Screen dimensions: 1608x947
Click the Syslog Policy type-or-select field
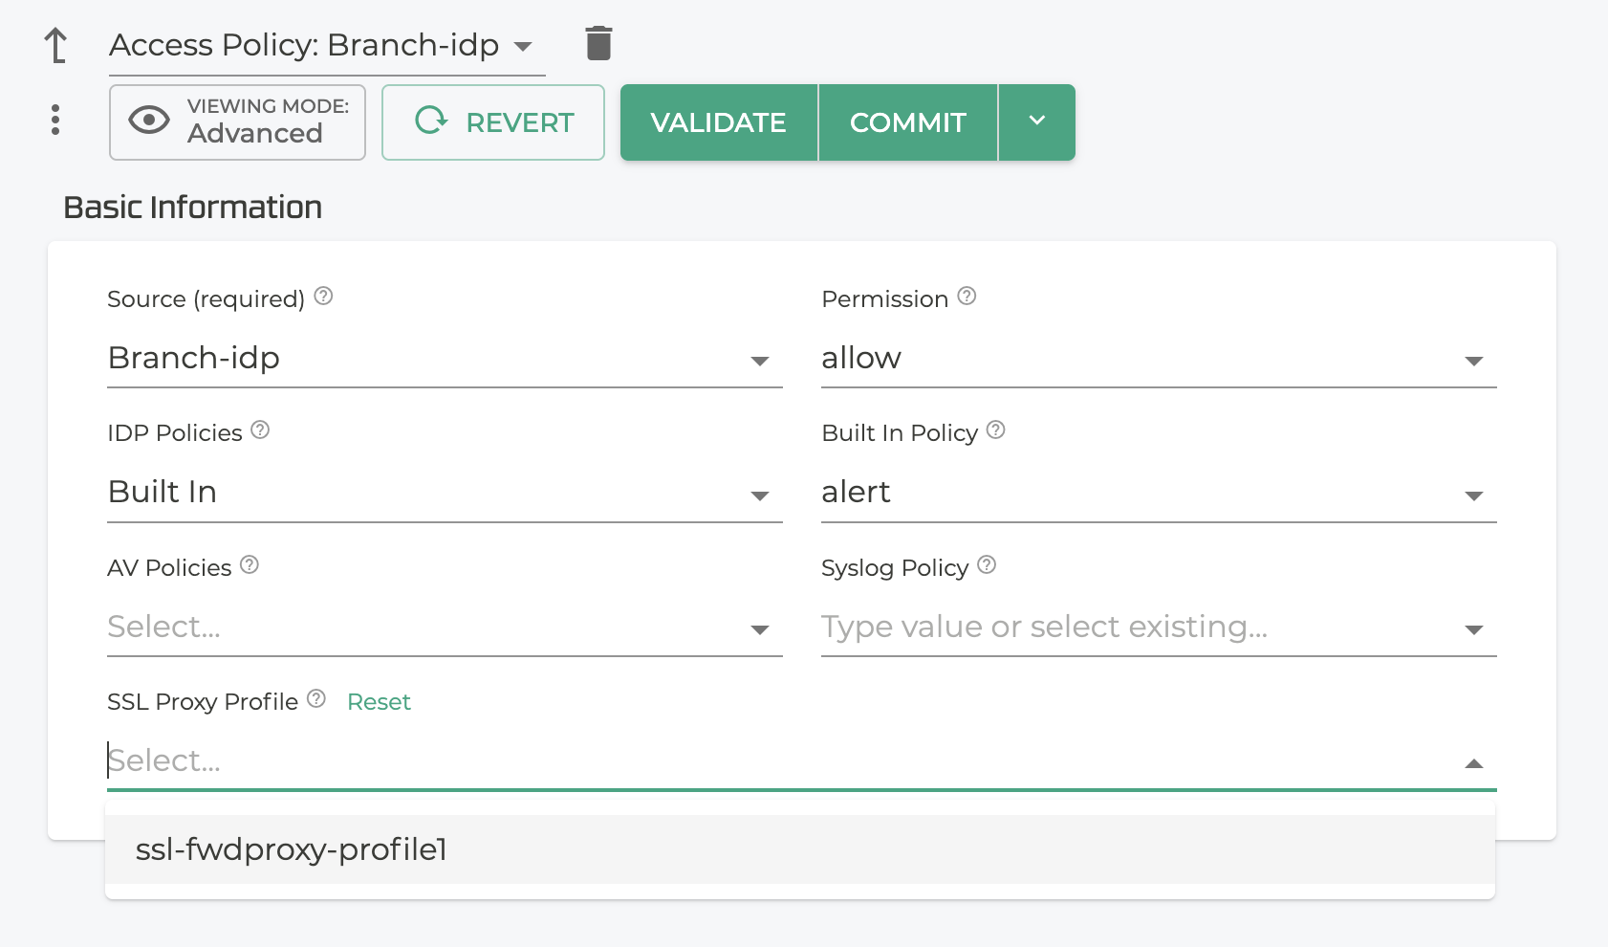pos(1159,628)
